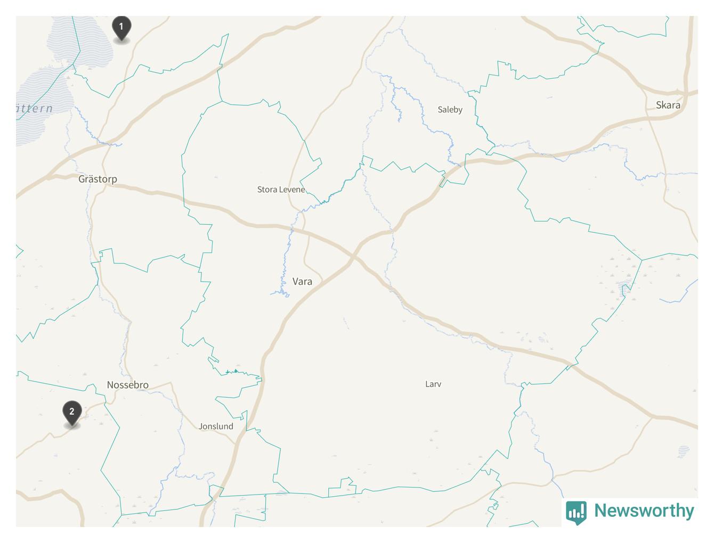Click the Larv village label
Image resolution: width=714 pixels, height=543 pixels.
tap(433, 384)
